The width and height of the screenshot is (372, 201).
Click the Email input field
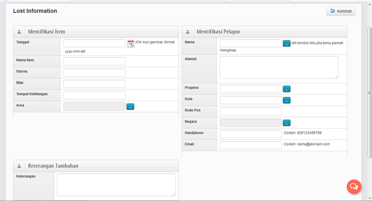tap(251, 145)
